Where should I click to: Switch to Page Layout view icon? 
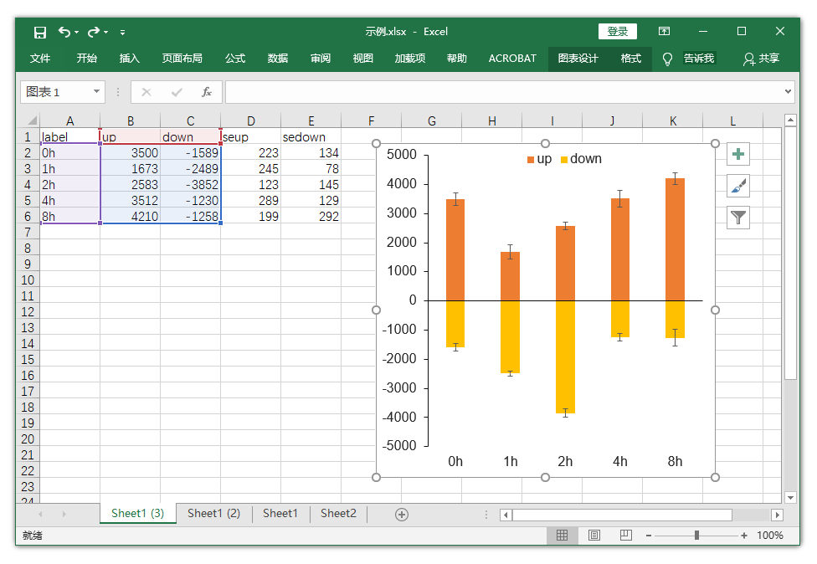(x=594, y=536)
